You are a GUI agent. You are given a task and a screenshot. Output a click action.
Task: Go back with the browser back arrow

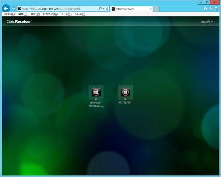[6, 9]
